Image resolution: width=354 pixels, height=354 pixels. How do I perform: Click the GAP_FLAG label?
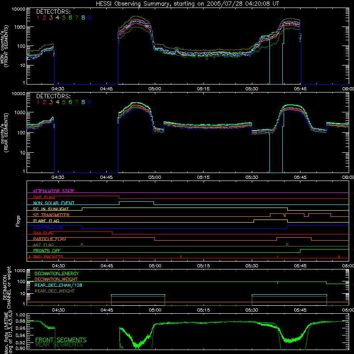[44, 197]
